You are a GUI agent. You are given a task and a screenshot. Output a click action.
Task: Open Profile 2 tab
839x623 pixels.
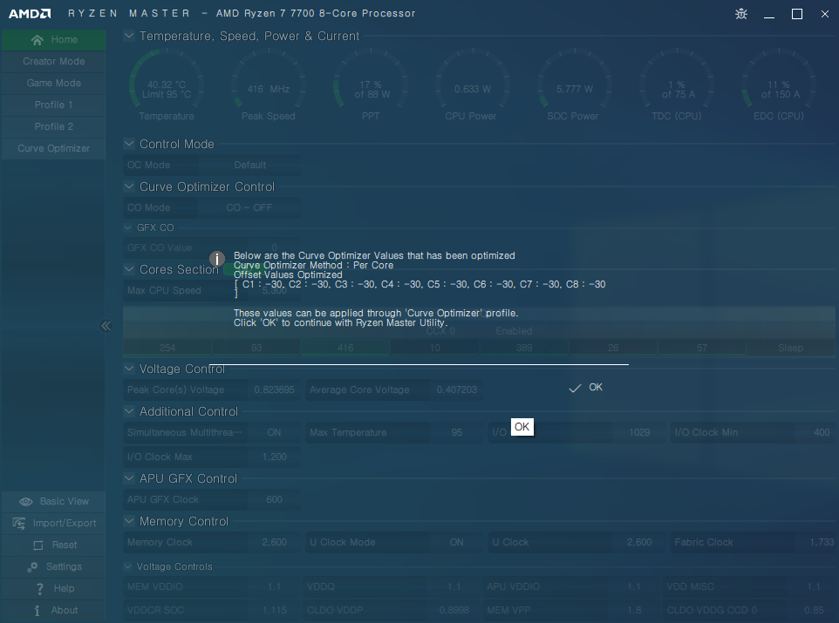tap(53, 126)
